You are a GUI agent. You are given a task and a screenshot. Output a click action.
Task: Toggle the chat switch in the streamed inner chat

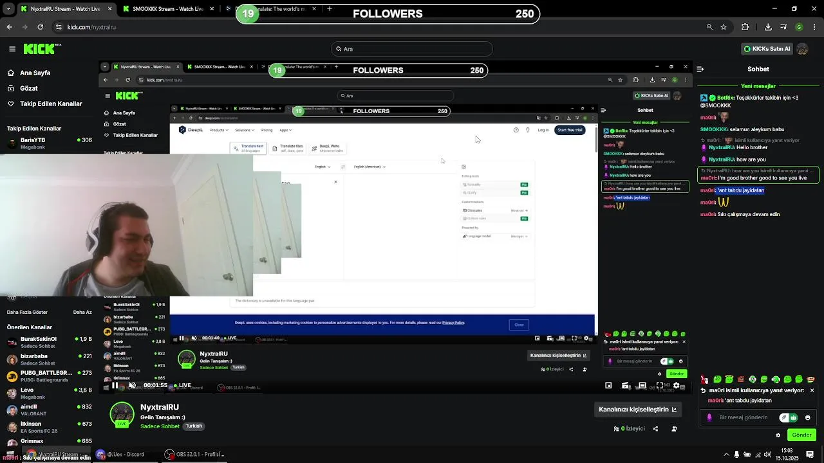pos(666,361)
